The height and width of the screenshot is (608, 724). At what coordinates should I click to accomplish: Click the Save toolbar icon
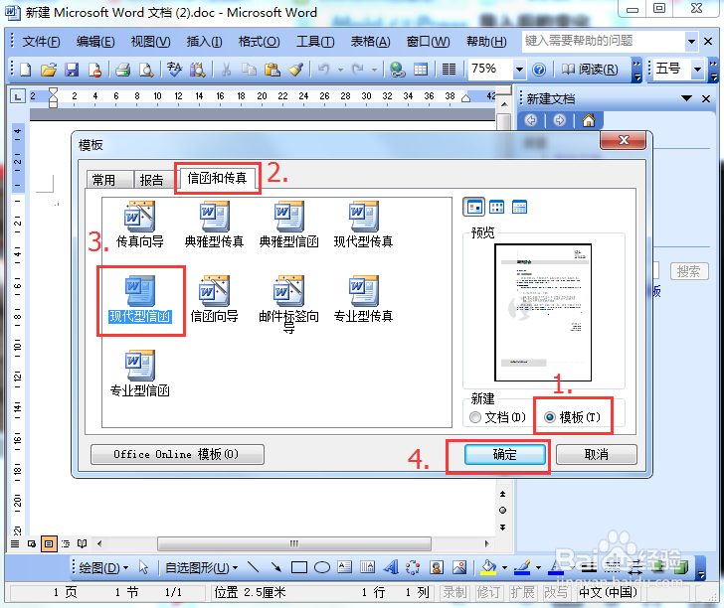(72, 70)
